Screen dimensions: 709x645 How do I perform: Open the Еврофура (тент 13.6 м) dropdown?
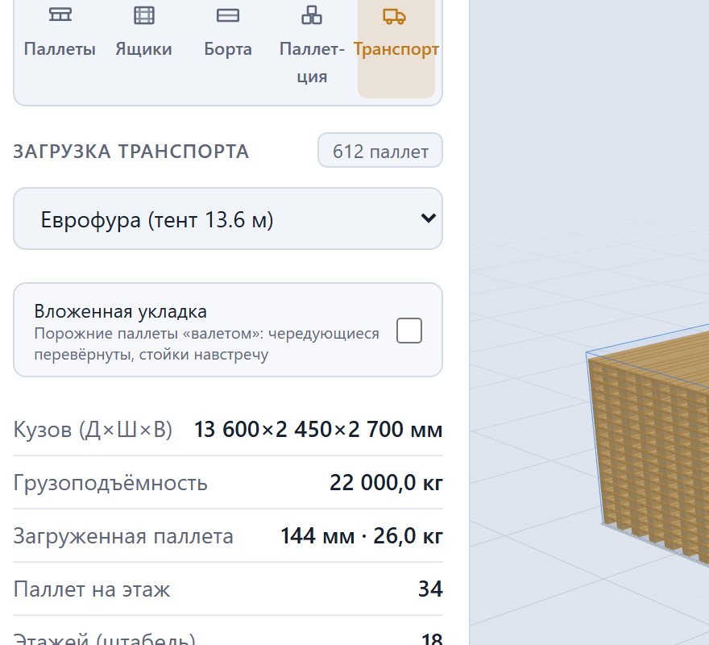pos(228,218)
